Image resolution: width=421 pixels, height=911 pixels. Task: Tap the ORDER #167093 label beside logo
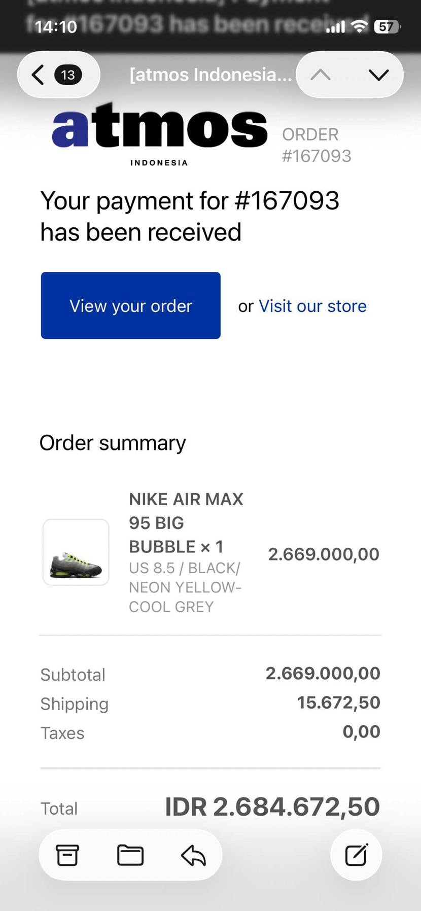pyautogui.click(x=316, y=145)
